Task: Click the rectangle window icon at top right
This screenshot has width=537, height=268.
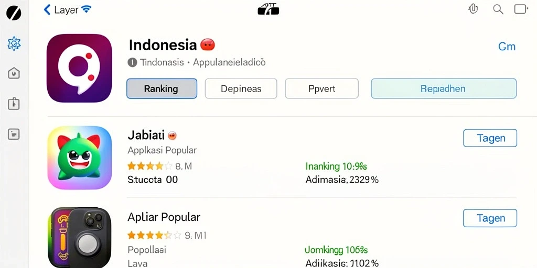Action: click(521, 9)
